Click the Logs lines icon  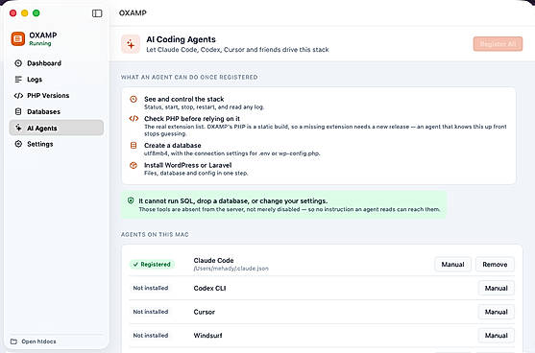click(18, 80)
